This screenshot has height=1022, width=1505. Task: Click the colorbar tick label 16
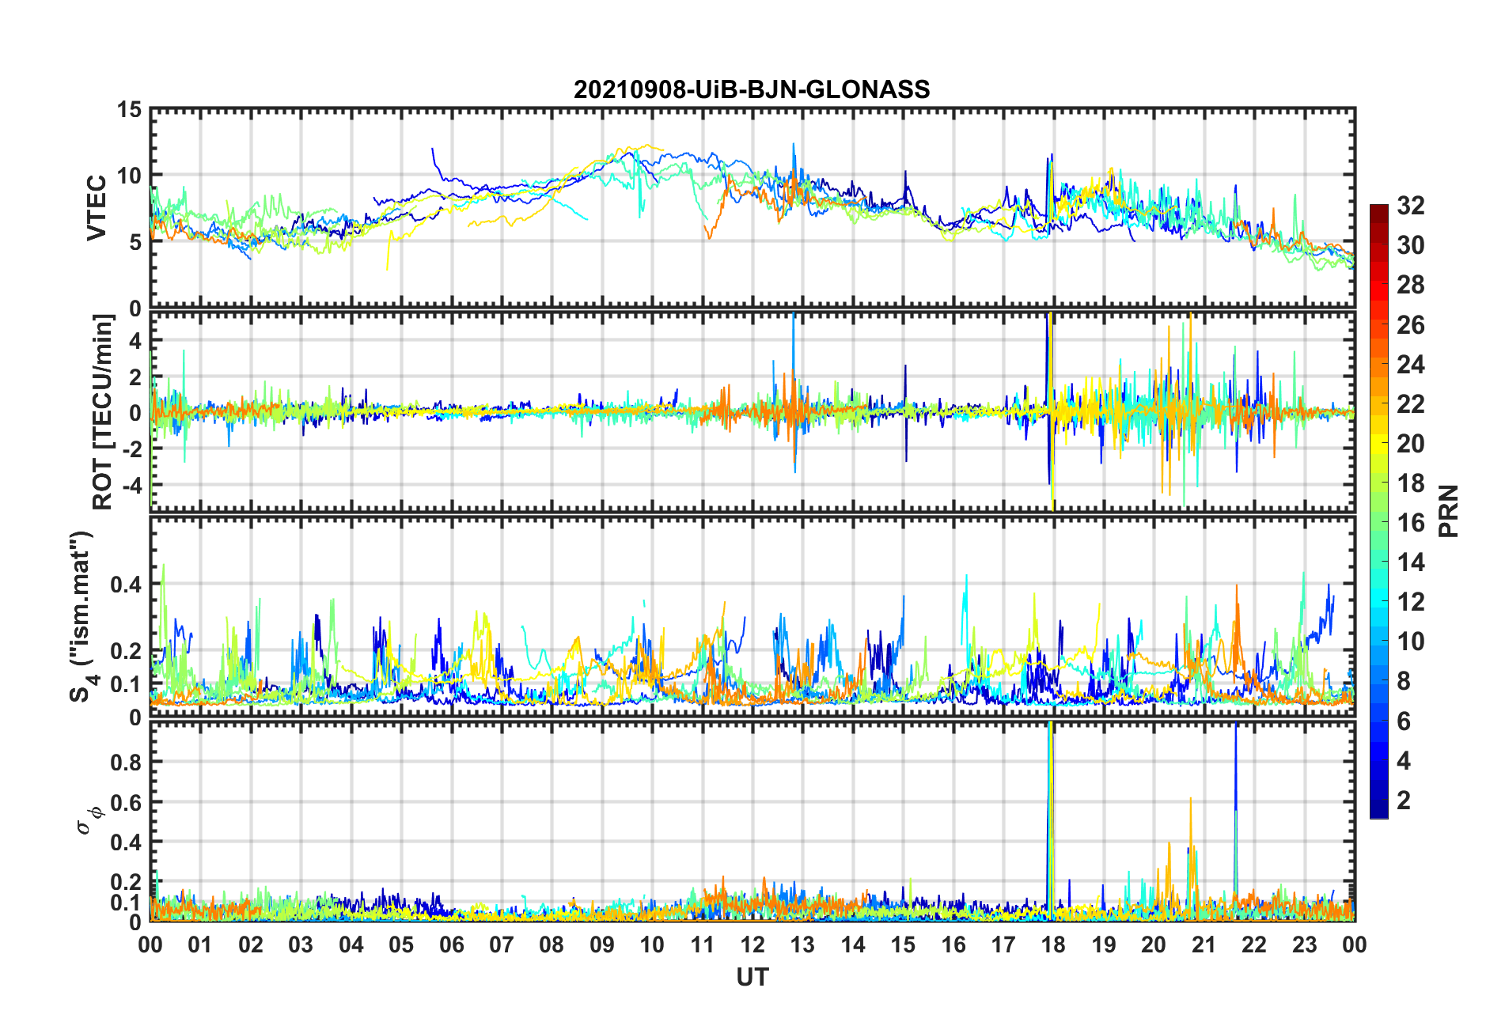pyautogui.click(x=1410, y=523)
